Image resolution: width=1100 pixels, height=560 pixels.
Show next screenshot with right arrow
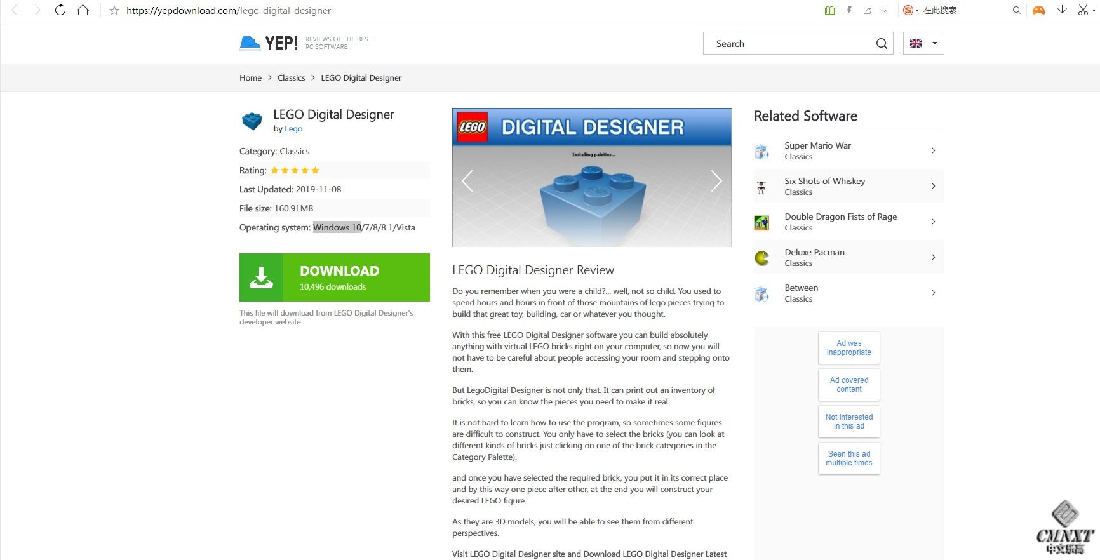pos(716,181)
